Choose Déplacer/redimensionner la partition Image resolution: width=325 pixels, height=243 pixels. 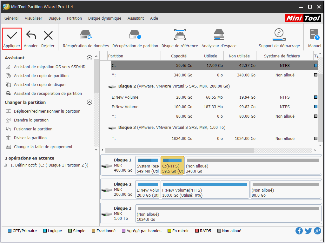[47, 111]
